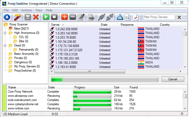Start testing with the green play button
The width and height of the screenshot is (189, 117).
coord(46,17)
